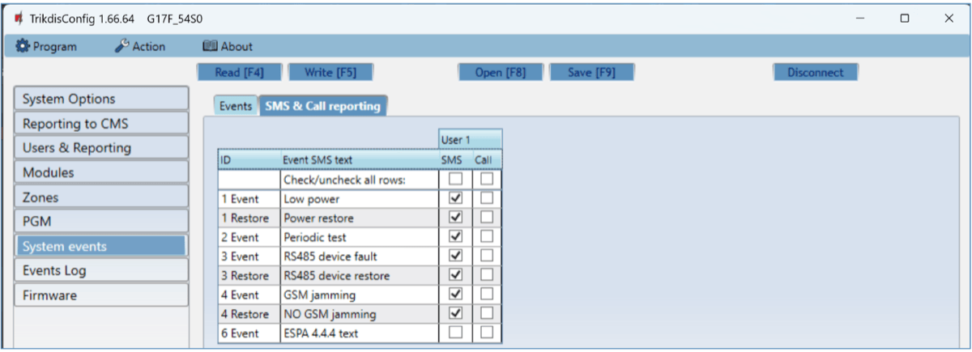Select the SMS & Call reporting tab

tap(322, 106)
